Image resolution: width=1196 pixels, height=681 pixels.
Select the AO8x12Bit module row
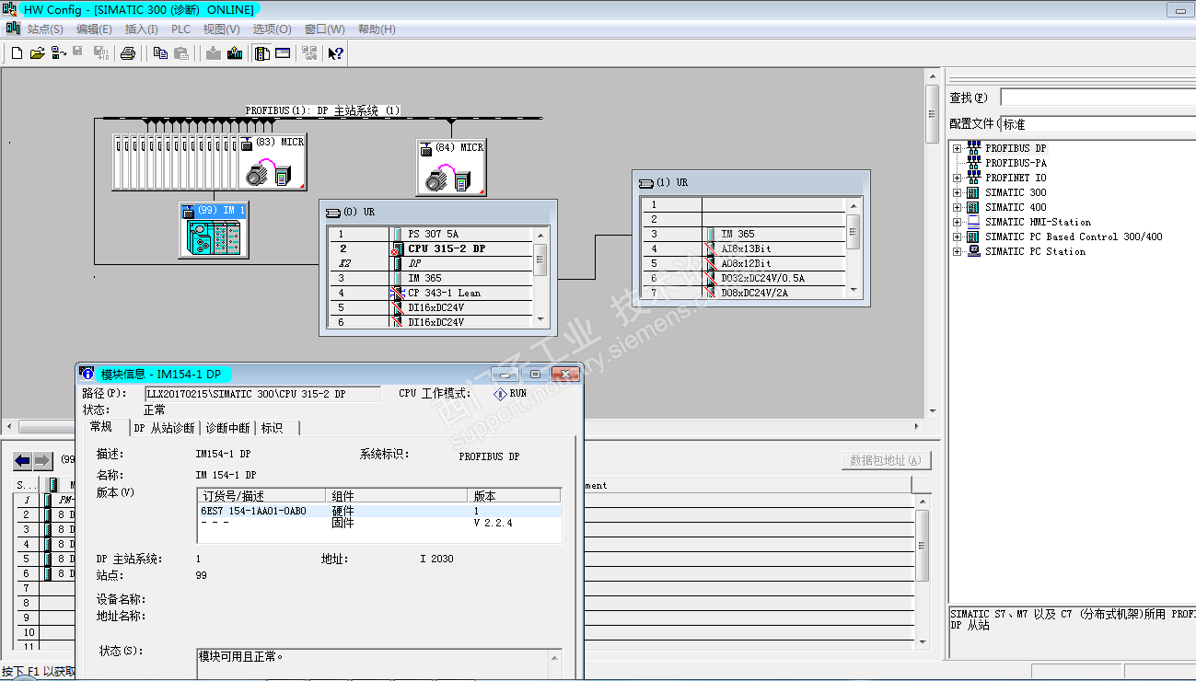pos(745,263)
